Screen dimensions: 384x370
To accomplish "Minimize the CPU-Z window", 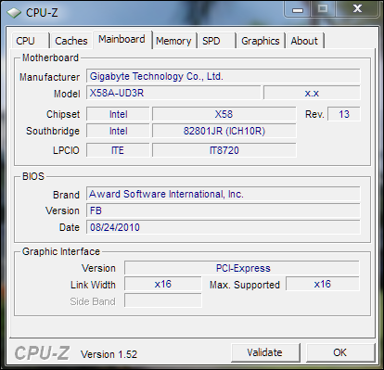I will click(298, 9).
